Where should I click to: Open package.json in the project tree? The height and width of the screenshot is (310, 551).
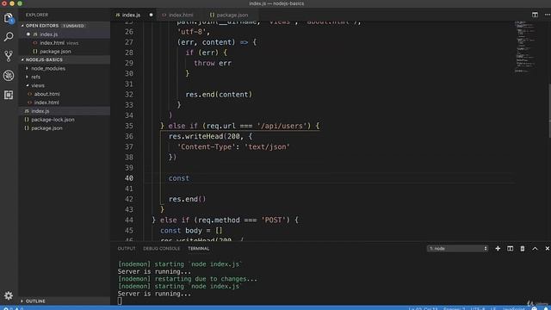click(x=46, y=128)
